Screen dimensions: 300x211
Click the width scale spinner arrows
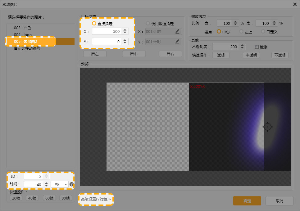(235, 23)
